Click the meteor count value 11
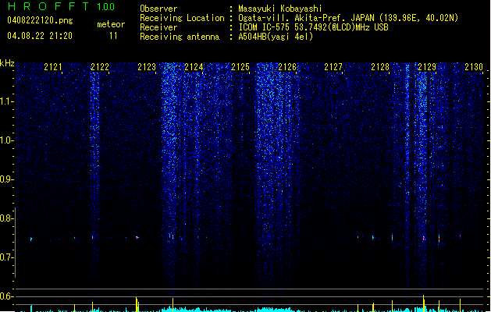The width and height of the screenshot is (491, 312). [x=113, y=36]
